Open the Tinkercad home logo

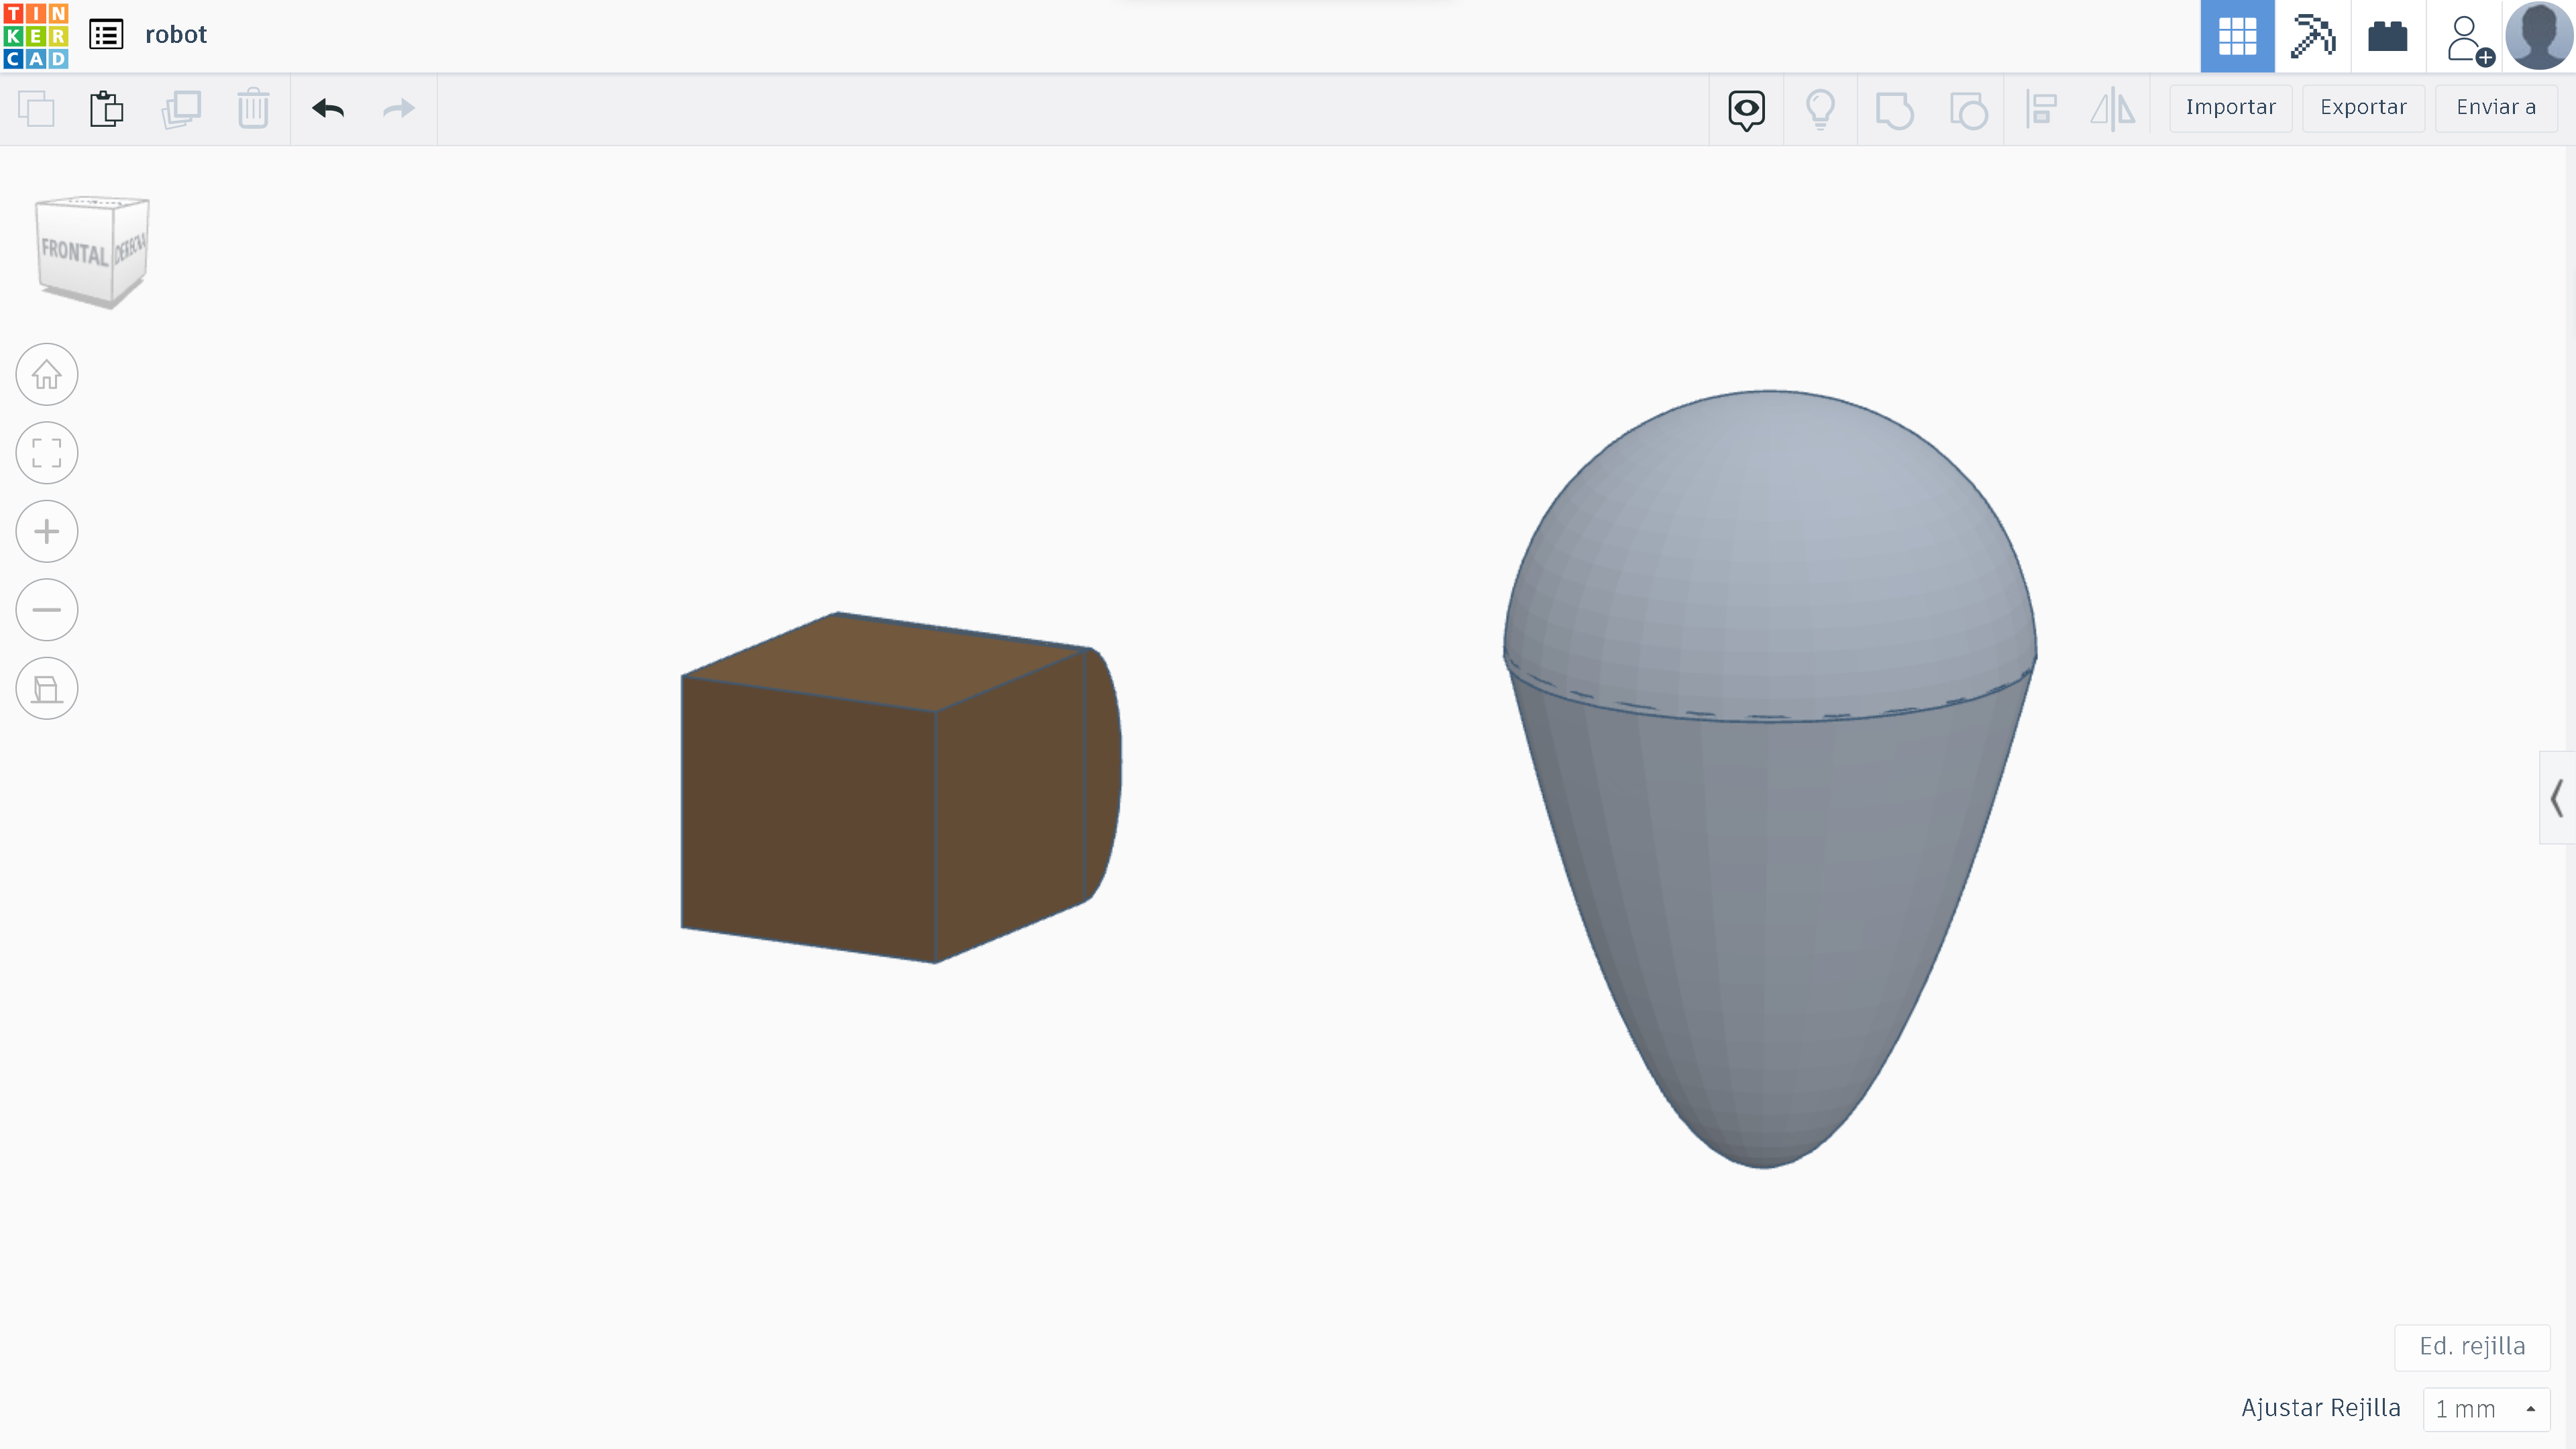[36, 36]
